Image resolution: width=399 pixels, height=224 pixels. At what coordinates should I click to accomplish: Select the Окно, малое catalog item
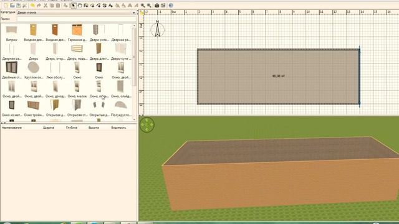point(77,89)
